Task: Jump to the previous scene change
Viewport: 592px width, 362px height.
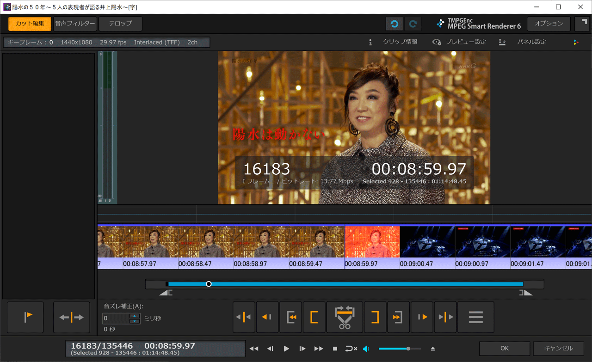Action: [244, 317]
